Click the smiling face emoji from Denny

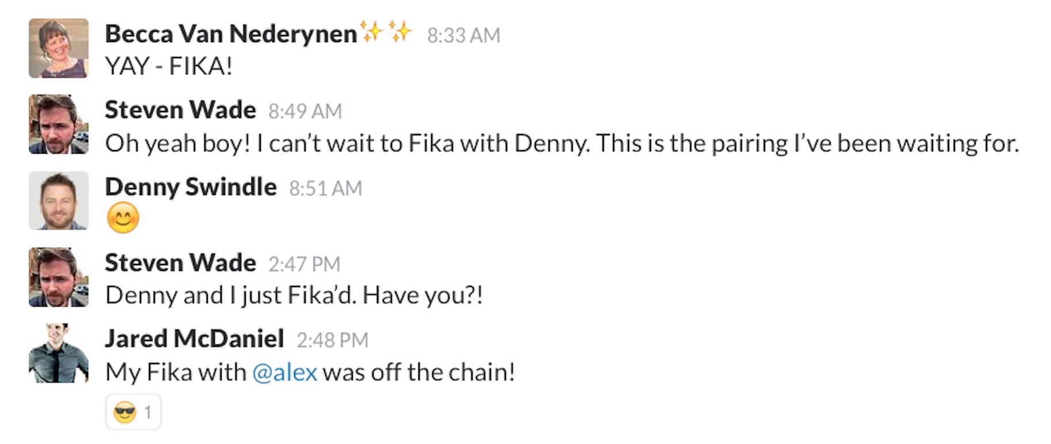[x=123, y=218]
